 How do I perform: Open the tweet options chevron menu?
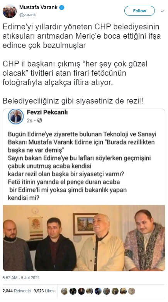(162, 11)
